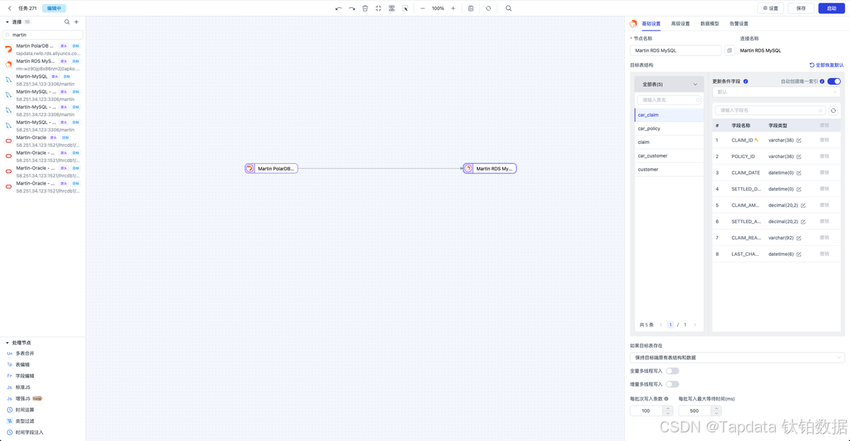850x441 pixels.
Task: Select the car_customer table
Action: coord(669,156)
